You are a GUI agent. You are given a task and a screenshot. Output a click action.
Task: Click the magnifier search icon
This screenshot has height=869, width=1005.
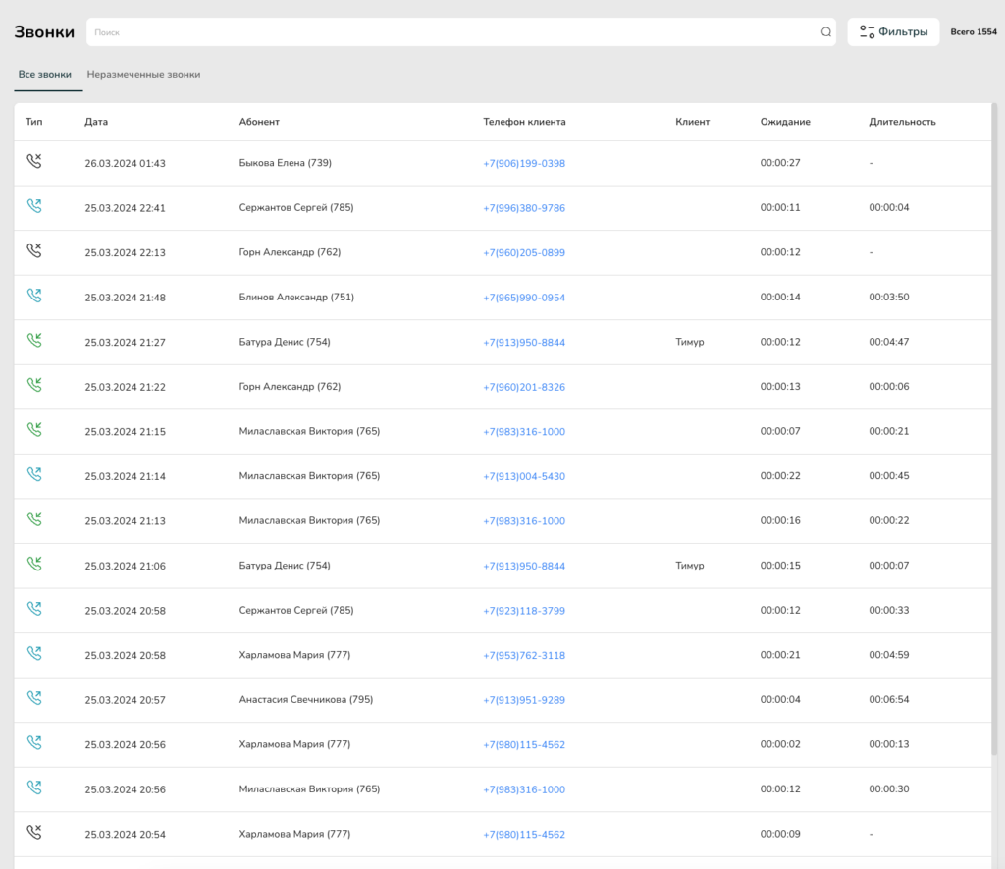point(825,32)
